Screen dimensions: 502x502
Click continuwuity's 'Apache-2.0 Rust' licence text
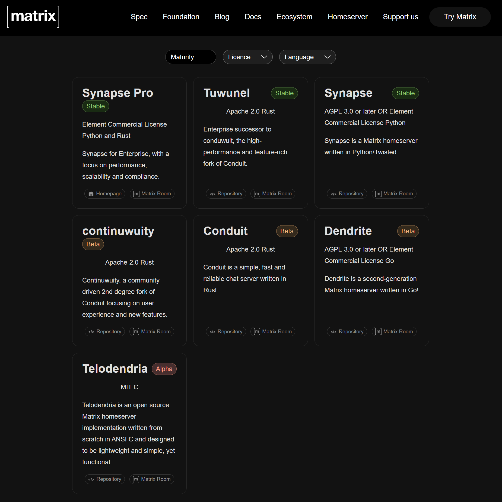coord(129,262)
